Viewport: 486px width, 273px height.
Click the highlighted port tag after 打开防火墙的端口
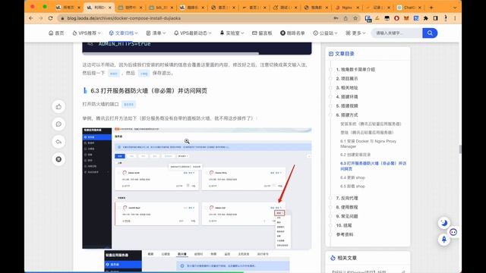click(x=128, y=105)
